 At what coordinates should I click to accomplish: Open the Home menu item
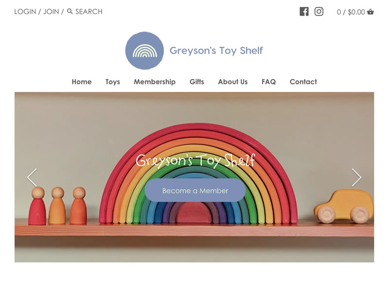[82, 82]
